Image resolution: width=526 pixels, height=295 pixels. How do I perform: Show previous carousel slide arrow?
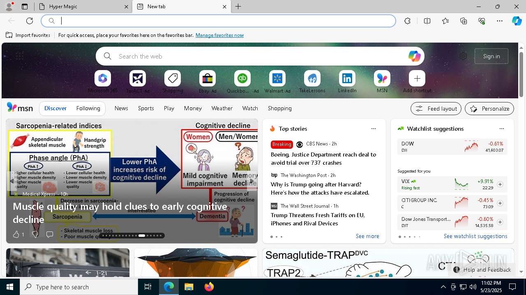(x=12, y=181)
